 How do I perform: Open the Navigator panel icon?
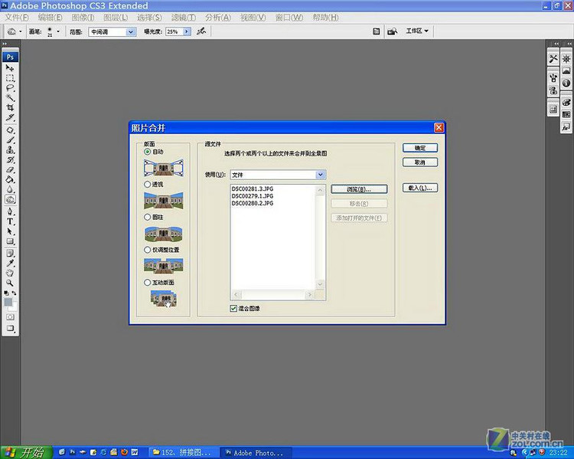pos(566,59)
